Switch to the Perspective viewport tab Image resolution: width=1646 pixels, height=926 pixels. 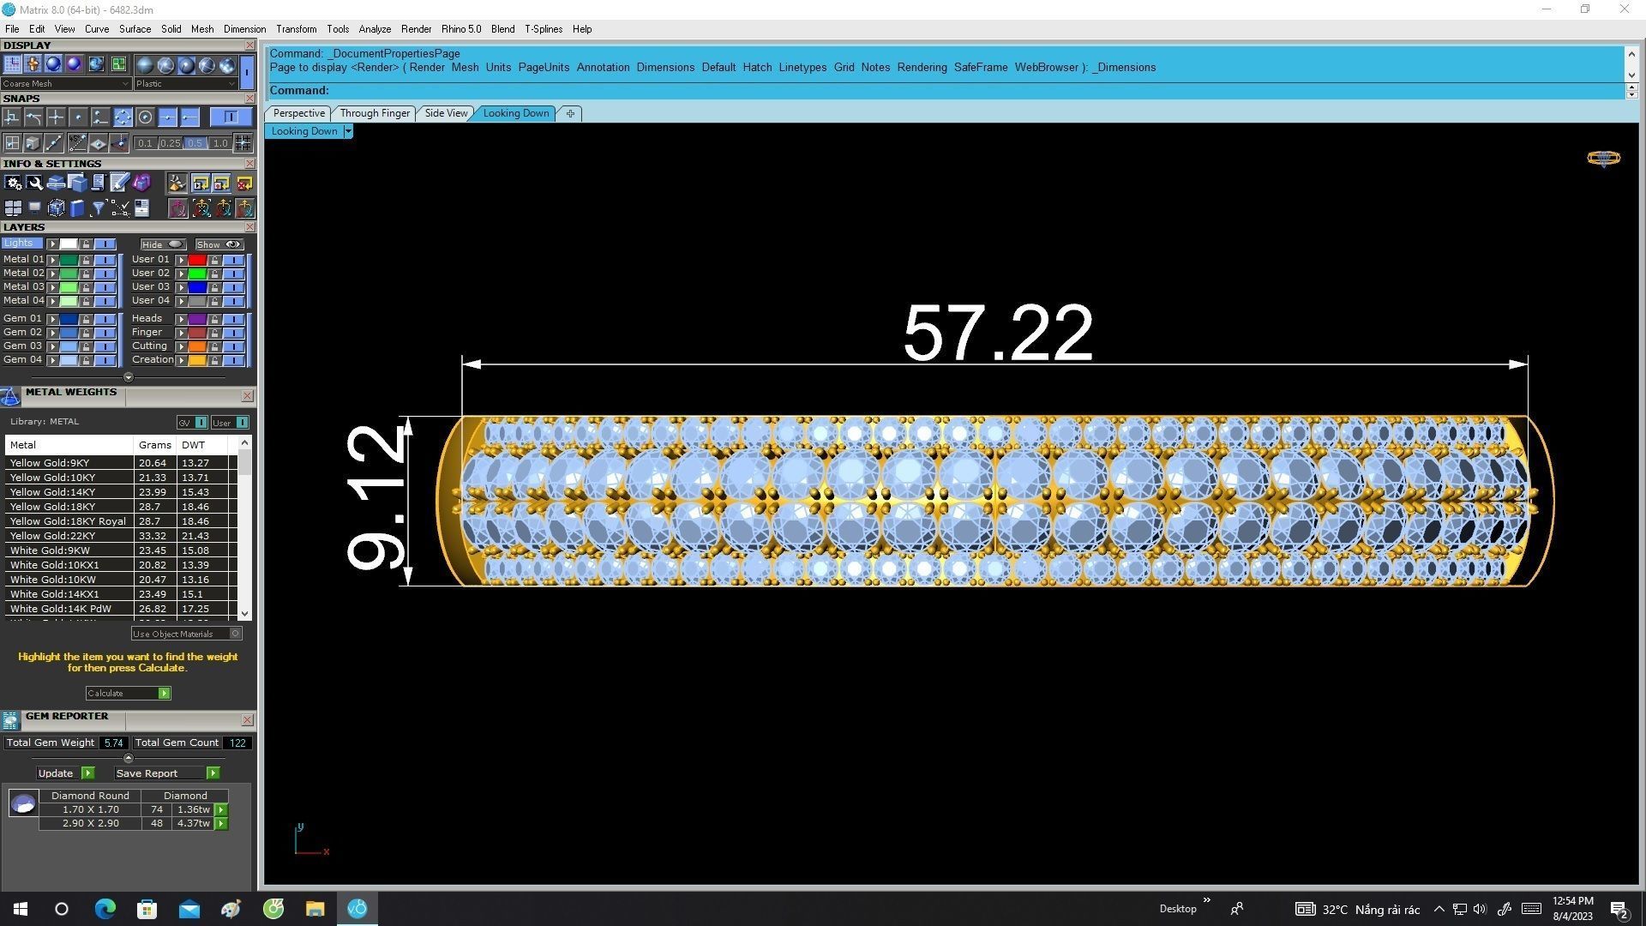point(298,113)
